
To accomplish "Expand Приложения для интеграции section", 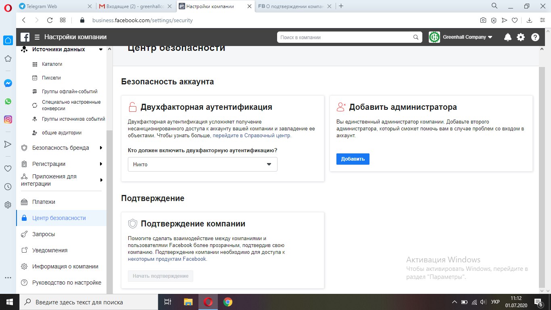I will tap(101, 180).
